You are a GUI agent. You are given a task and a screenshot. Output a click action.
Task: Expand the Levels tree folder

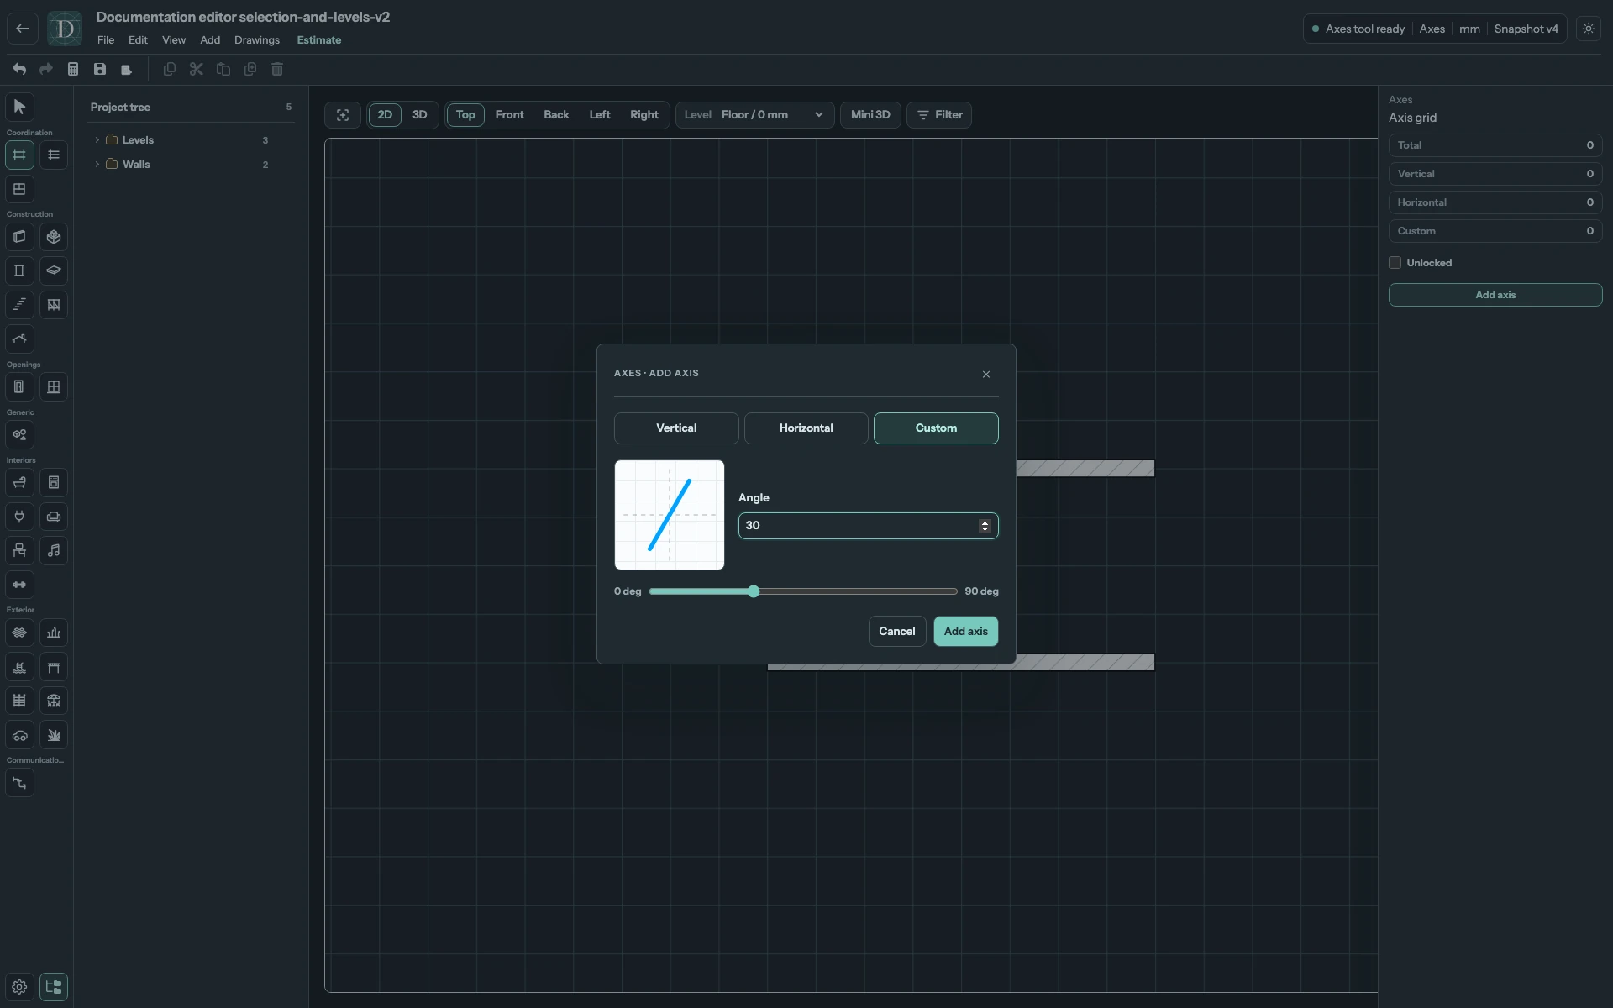tap(97, 140)
